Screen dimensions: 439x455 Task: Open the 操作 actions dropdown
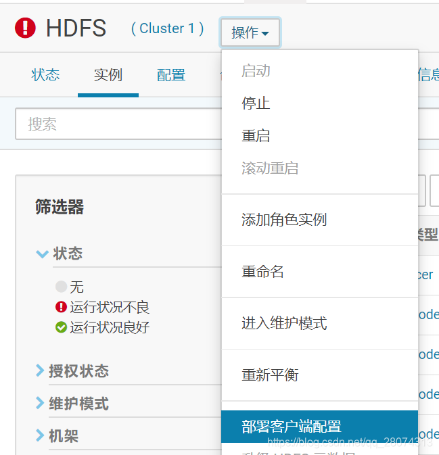click(250, 32)
